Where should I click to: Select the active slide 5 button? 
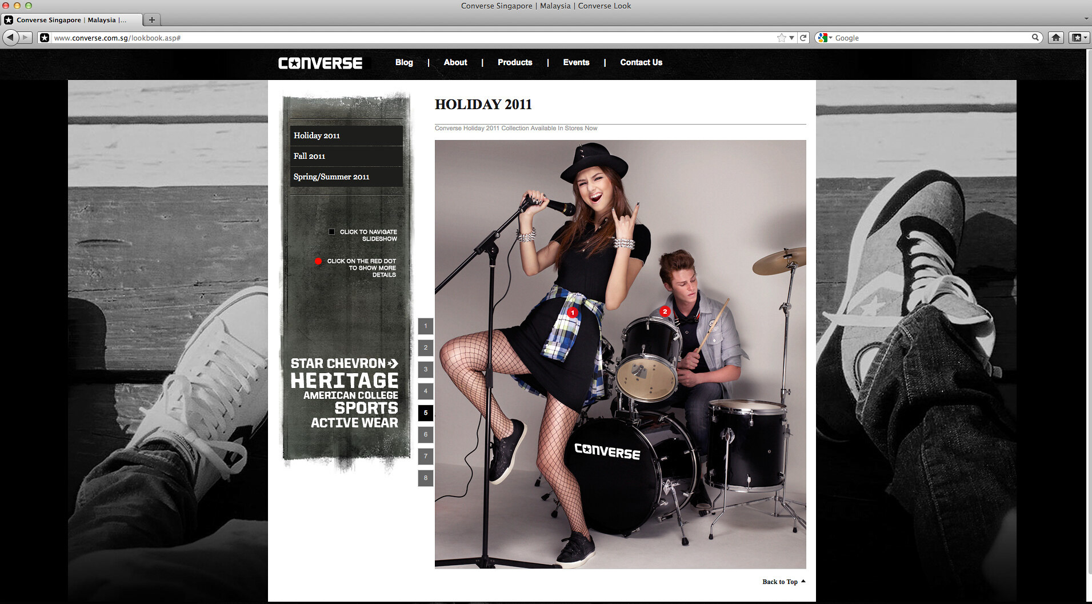pyautogui.click(x=426, y=413)
